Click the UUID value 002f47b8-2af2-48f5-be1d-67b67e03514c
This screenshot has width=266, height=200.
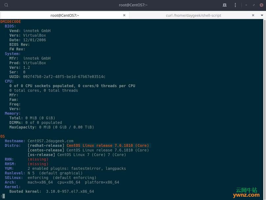pos(64,77)
